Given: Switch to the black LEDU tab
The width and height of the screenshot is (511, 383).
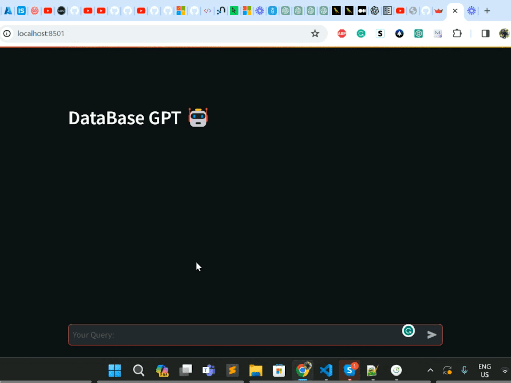Looking at the screenshot, I should [x=61, y=11].
